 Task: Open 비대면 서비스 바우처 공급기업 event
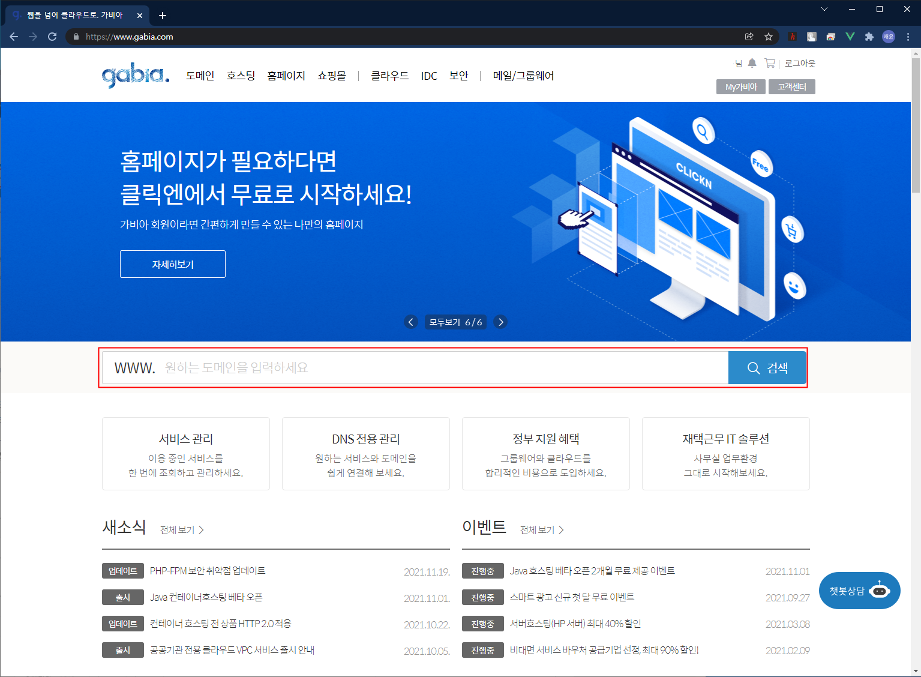pos(604,650)
